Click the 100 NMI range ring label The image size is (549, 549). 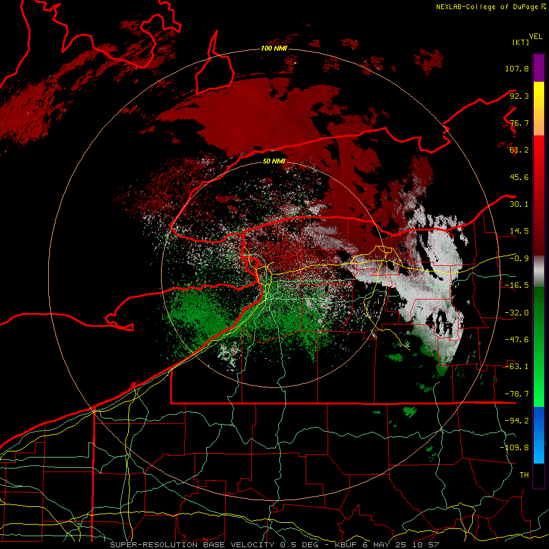[x=274, y=48]
